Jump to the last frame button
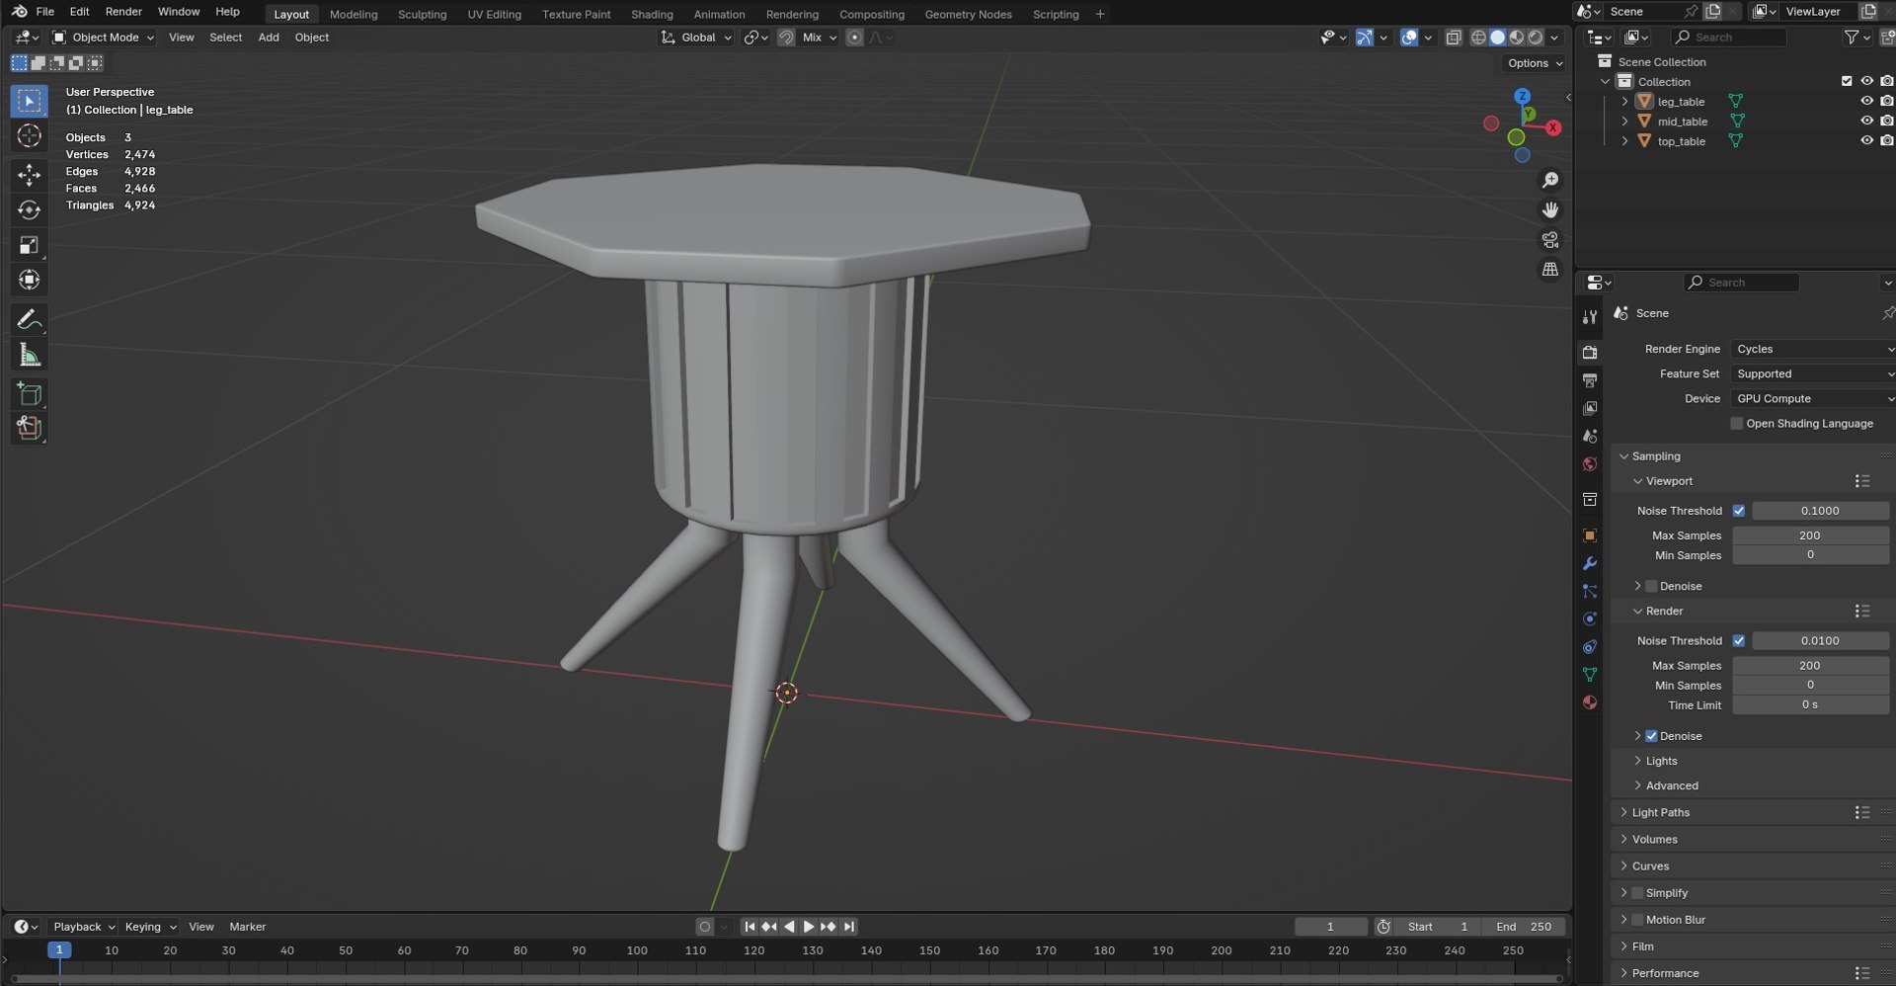 (848, 927)
